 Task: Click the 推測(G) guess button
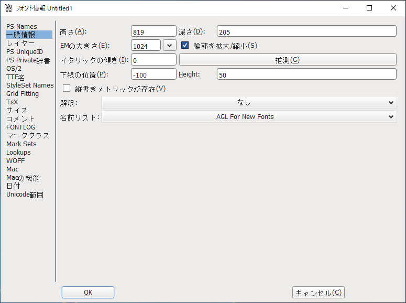288,60
